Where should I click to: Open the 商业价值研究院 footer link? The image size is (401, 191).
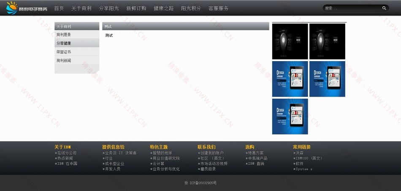[x=166, y=158]
